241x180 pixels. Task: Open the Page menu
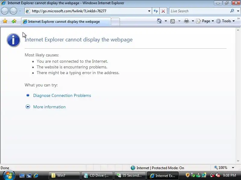click(x=205, y=21)
